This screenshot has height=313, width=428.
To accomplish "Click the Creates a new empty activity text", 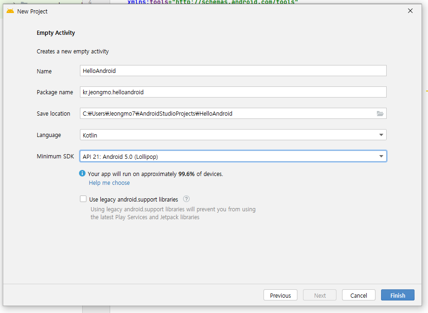I will coord(72,52).
